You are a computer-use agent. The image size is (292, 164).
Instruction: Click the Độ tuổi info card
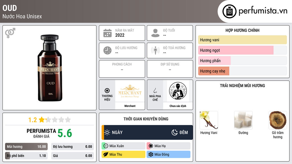(170, 33)
